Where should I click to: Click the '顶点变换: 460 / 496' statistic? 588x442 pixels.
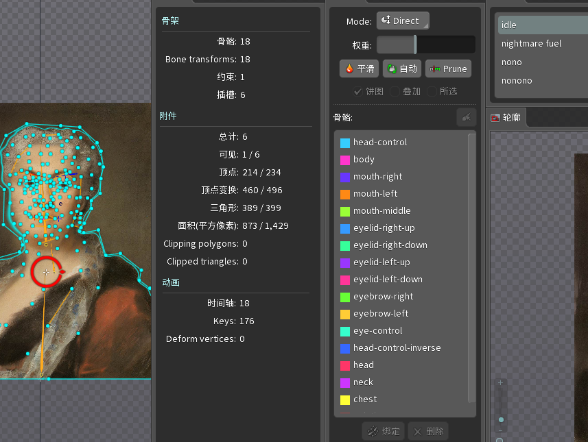click(x=242, y=191)
